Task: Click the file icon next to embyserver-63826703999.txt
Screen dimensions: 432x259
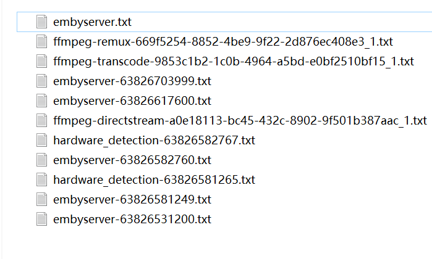Action: pyautogui.click(x=42, y=81)
